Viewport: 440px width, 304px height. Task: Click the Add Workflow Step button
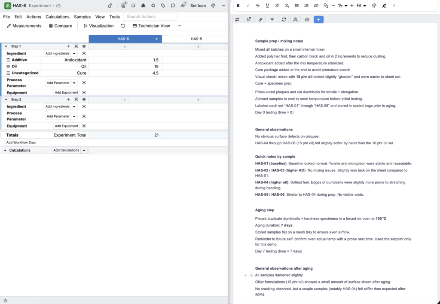tap(21, 142)
